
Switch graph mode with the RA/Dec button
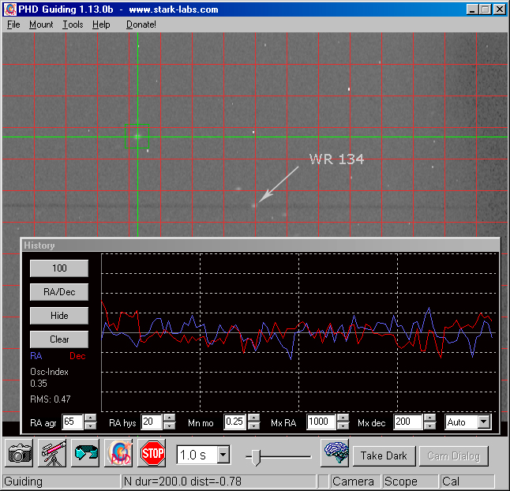click(59, 292)
